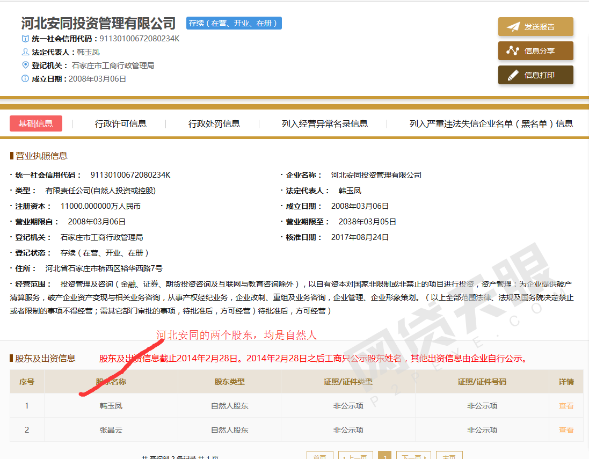Screen dimensions: 589x459
Task: Click the pencil icon on 信息打印
Action: (513, 75)
